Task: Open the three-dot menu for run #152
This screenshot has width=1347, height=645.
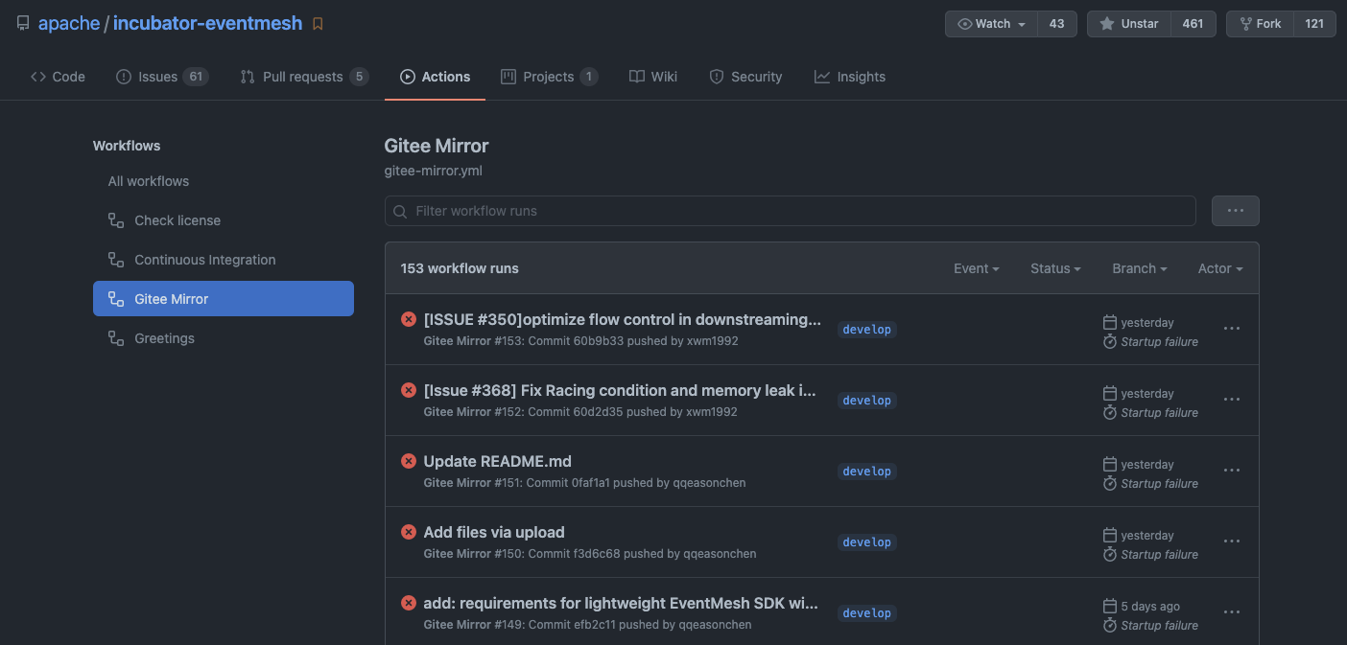Action: tap(1232, 400)
